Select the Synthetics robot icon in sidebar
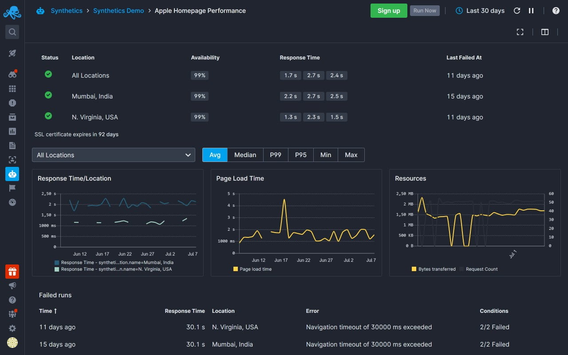 [x=12, y=174]
